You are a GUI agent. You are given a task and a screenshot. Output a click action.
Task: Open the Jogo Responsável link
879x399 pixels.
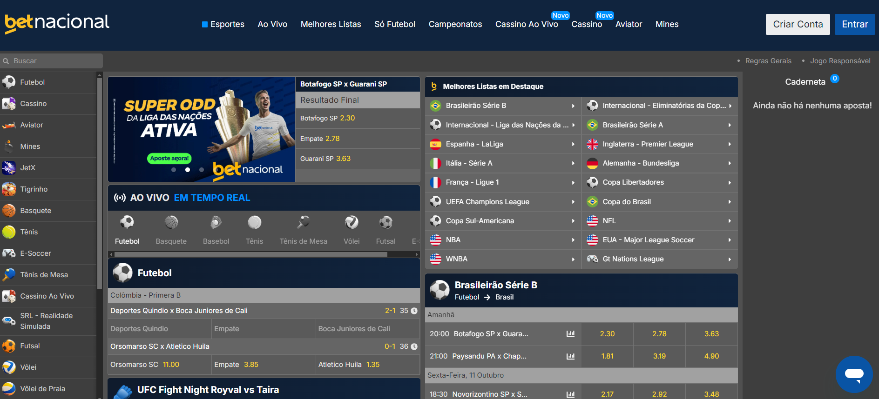click(840, 61)
